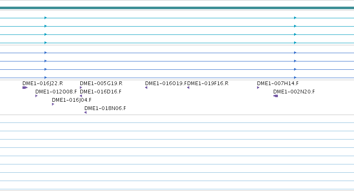Viewport: 354px width, 191px height.
Task: Click the arrow glyph under DME1-019F16.R
Action: [x=188, y=88]
